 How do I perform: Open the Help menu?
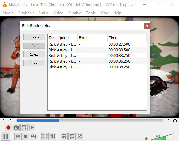click(x=117, y=13)
